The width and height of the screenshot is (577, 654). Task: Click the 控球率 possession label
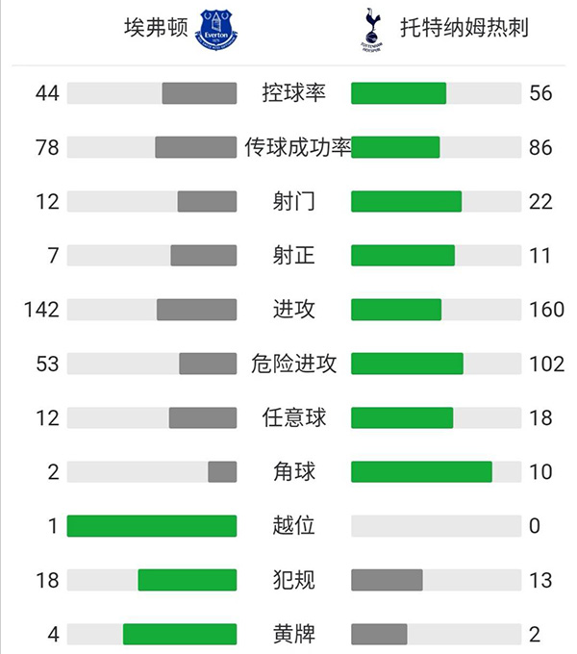coord(293,93)
